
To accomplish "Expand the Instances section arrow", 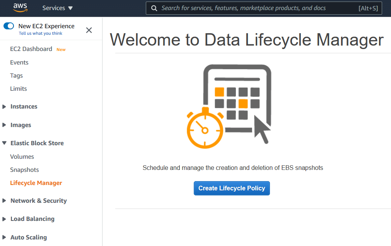I will point(4,107).
